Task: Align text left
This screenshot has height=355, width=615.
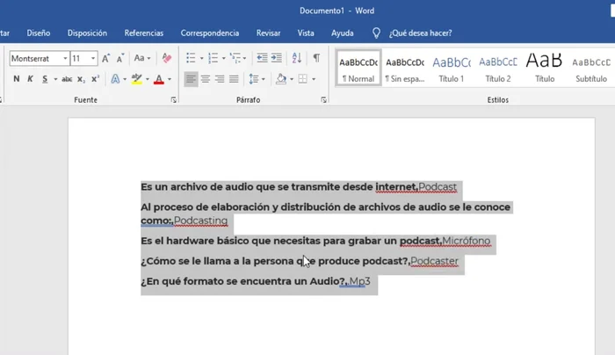Action: (x=191, y=79)
